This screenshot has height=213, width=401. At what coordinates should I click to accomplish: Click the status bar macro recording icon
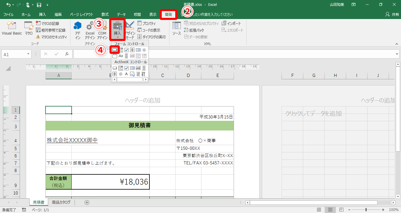24,210
